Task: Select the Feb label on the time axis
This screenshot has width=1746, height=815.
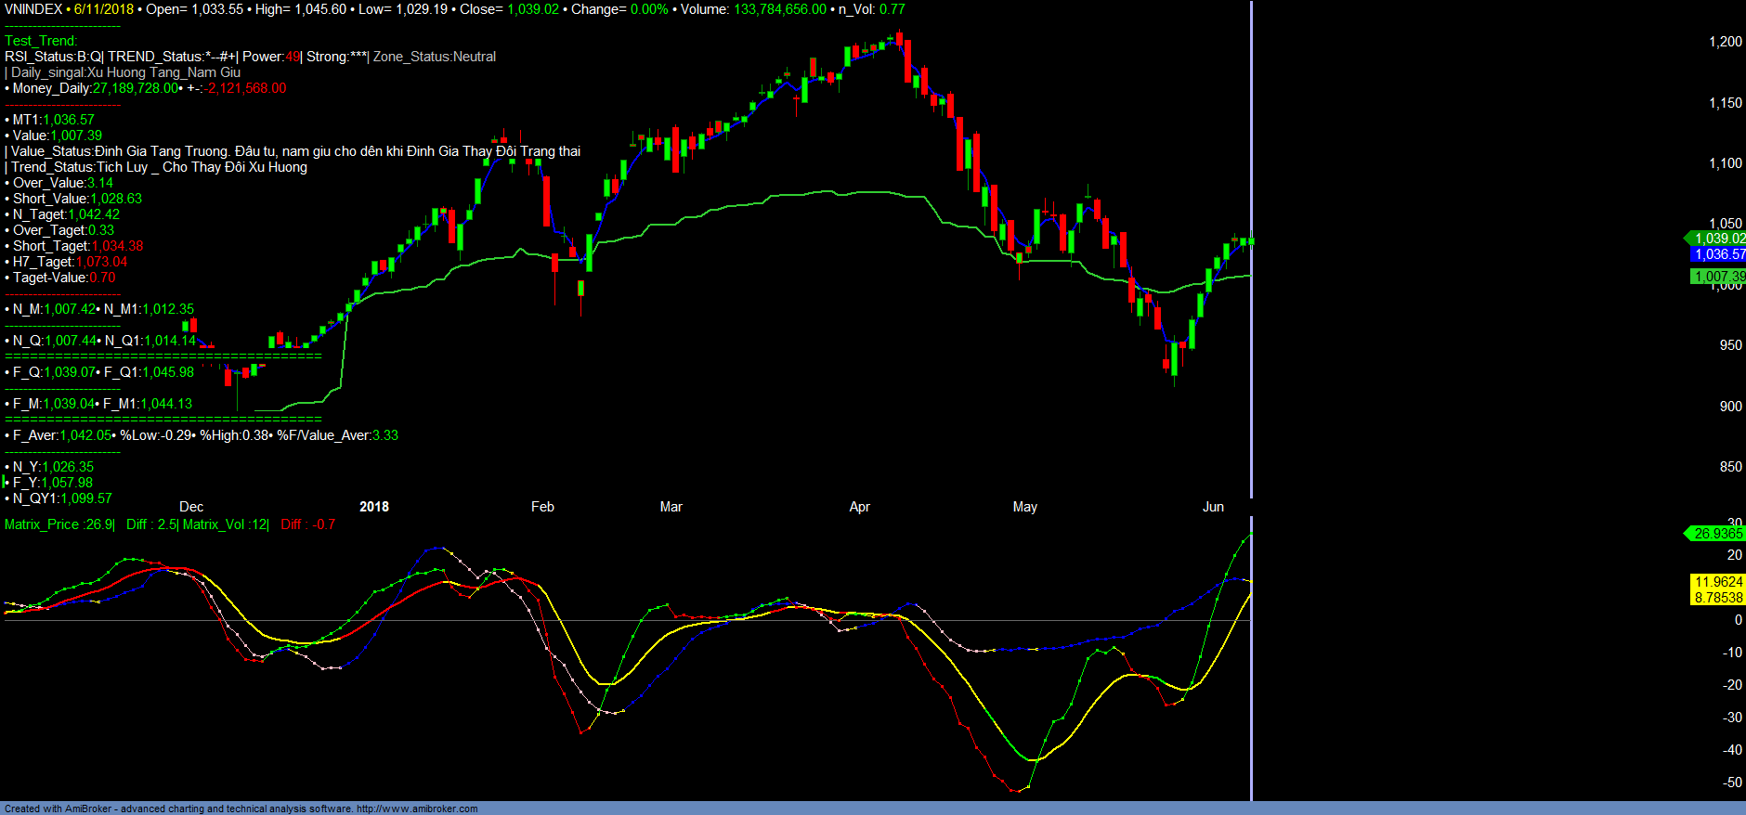Action: pos(542,507)
